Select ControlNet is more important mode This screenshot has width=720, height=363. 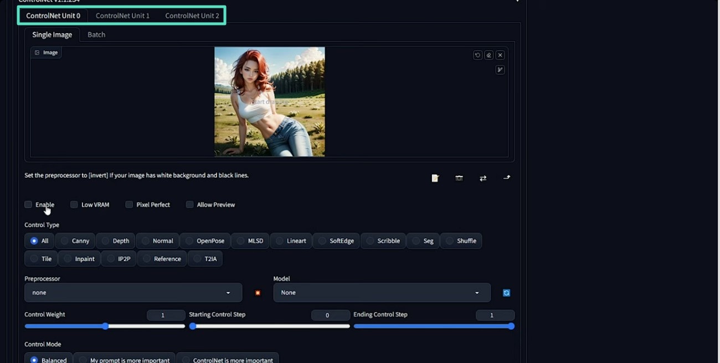click(228, 360)
